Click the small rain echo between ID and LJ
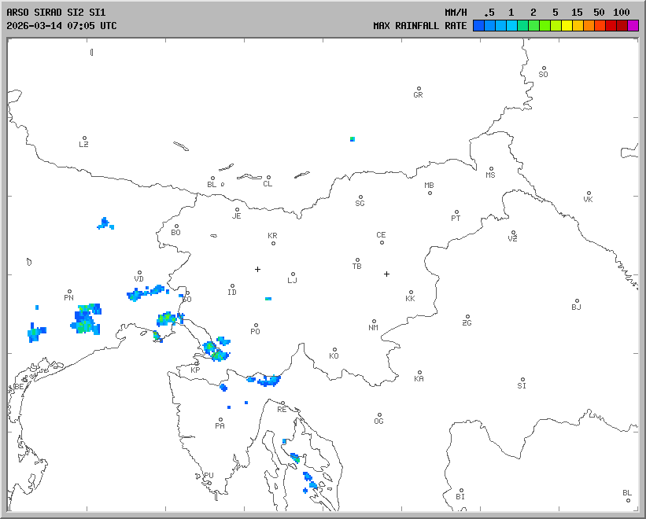Screen dimensions: 646x519 coord(268,299)
